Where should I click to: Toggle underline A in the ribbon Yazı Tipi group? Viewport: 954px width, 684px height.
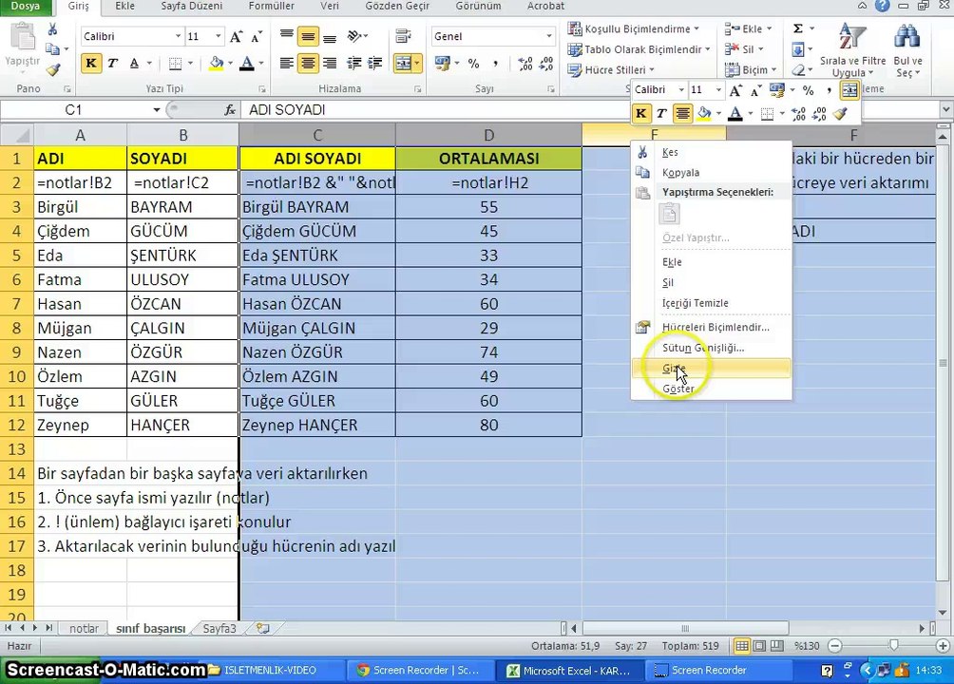click(x=134, y=63)
